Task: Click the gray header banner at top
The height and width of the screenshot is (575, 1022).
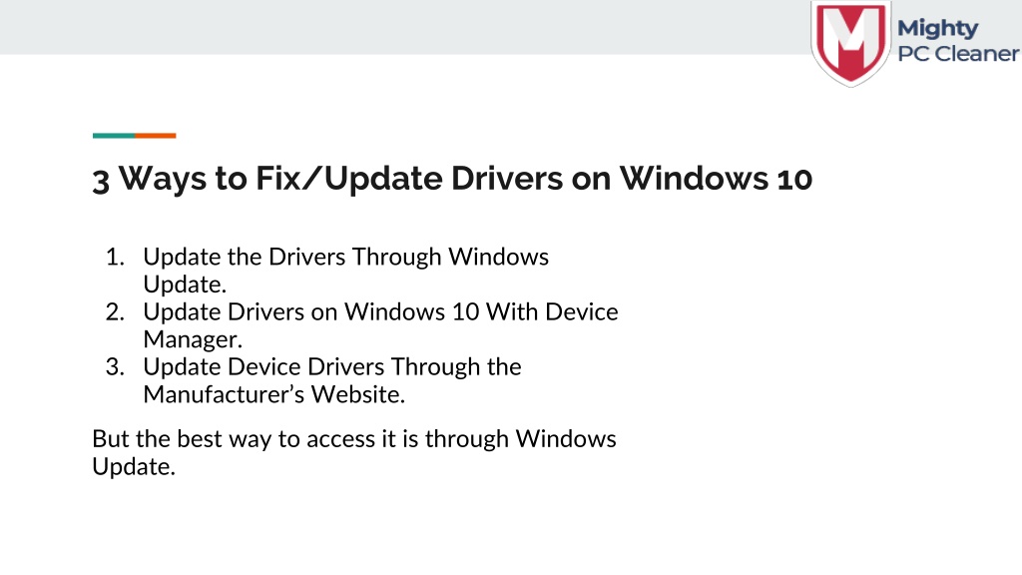Action: point(404,27)
